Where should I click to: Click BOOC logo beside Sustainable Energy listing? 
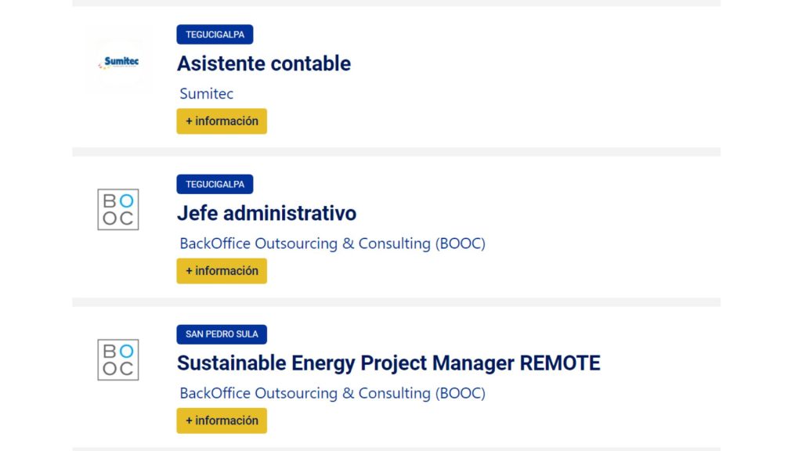point(118,359)
